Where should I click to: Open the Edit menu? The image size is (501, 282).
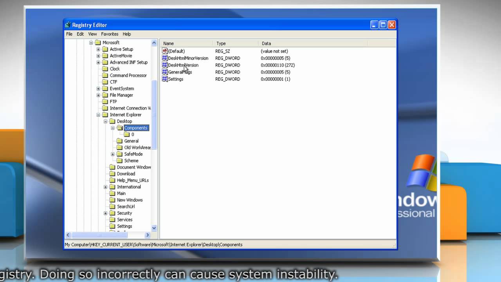pyautogui.click(x=80, y=34)
